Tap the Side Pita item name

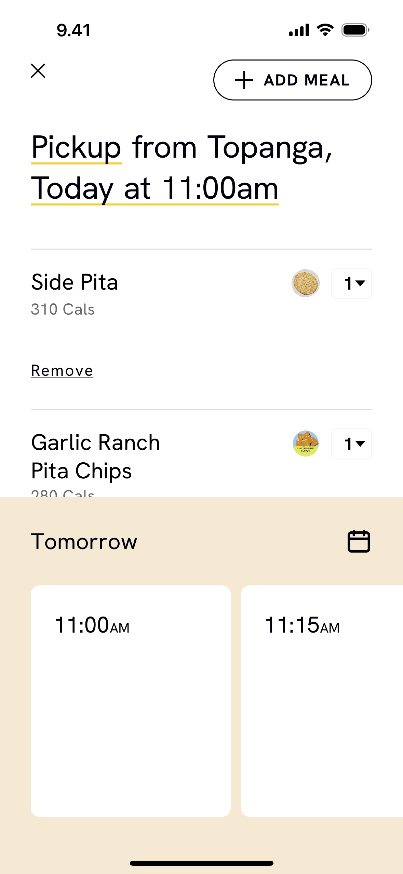(75, 282)
